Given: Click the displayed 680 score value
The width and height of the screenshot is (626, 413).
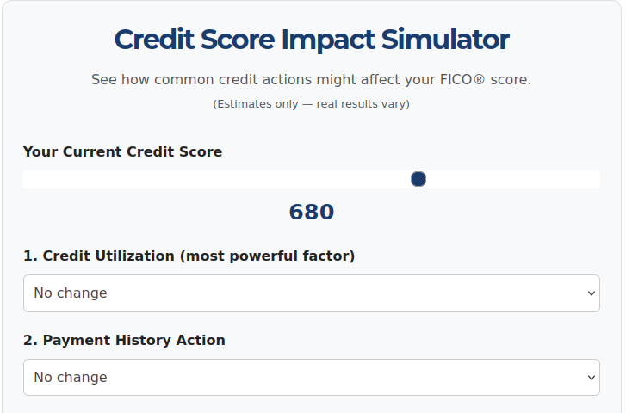Looking at the screenshot, I should [x=311, y=213].
